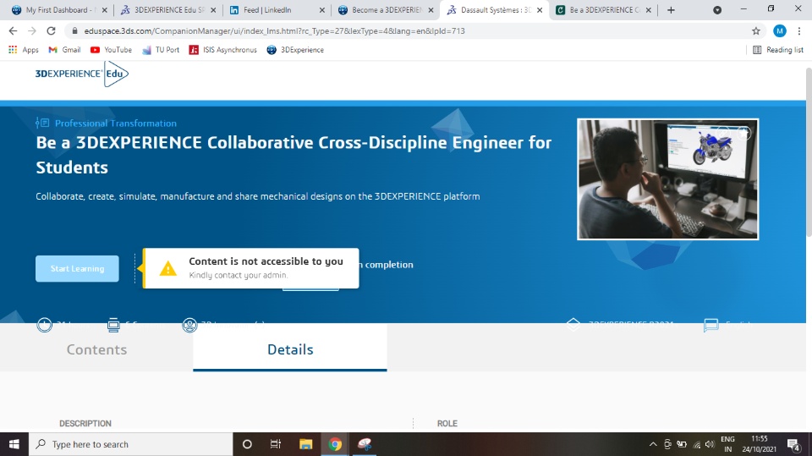Open the tab search dropdown circle
The height and width of the screenshot is (456, 812).
coord(717,10)
